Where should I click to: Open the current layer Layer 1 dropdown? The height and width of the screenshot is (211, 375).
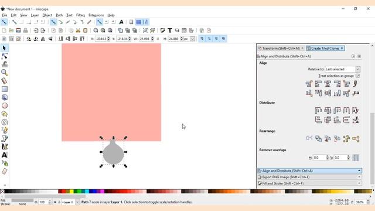[70, 202]
